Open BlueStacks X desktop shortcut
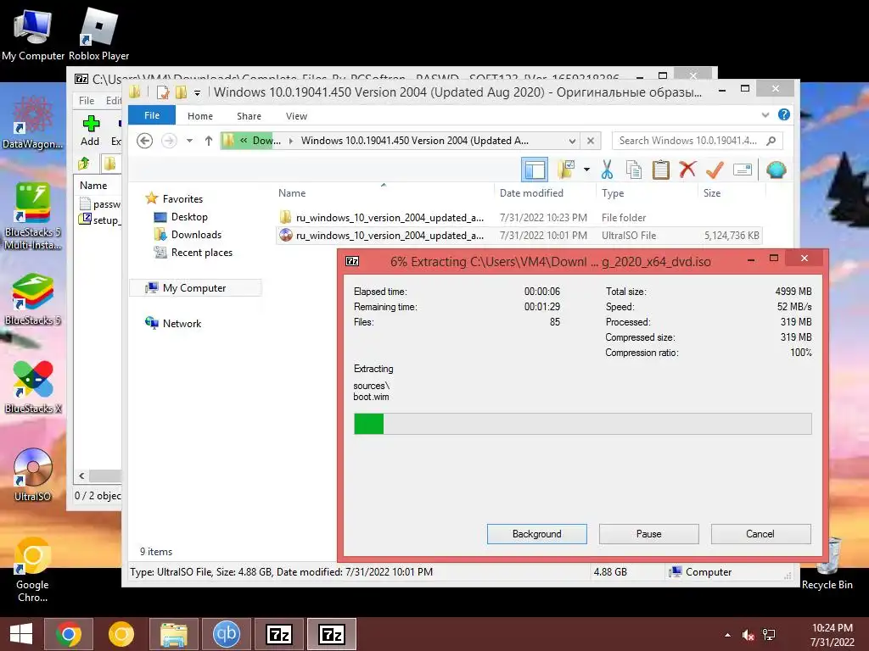Screen dimensions: 869x651 tap(33, 387)
